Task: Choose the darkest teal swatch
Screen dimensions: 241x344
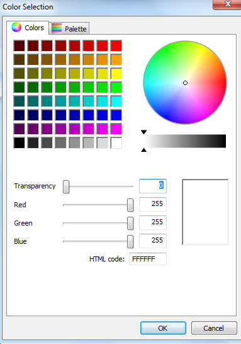Action: 19,101
